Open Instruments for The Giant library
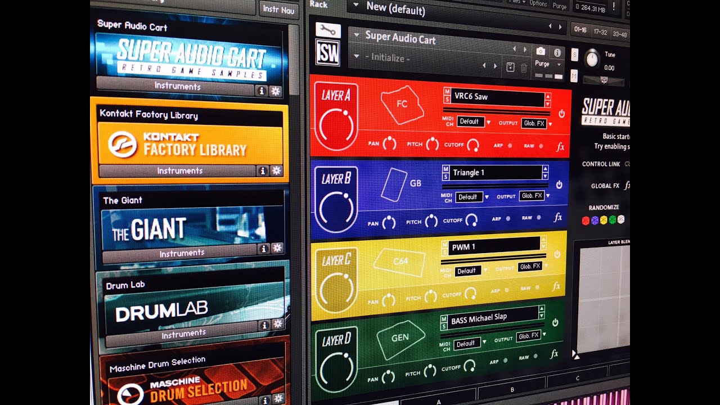Viewport: 720px width, 405px height. point(181,254)
